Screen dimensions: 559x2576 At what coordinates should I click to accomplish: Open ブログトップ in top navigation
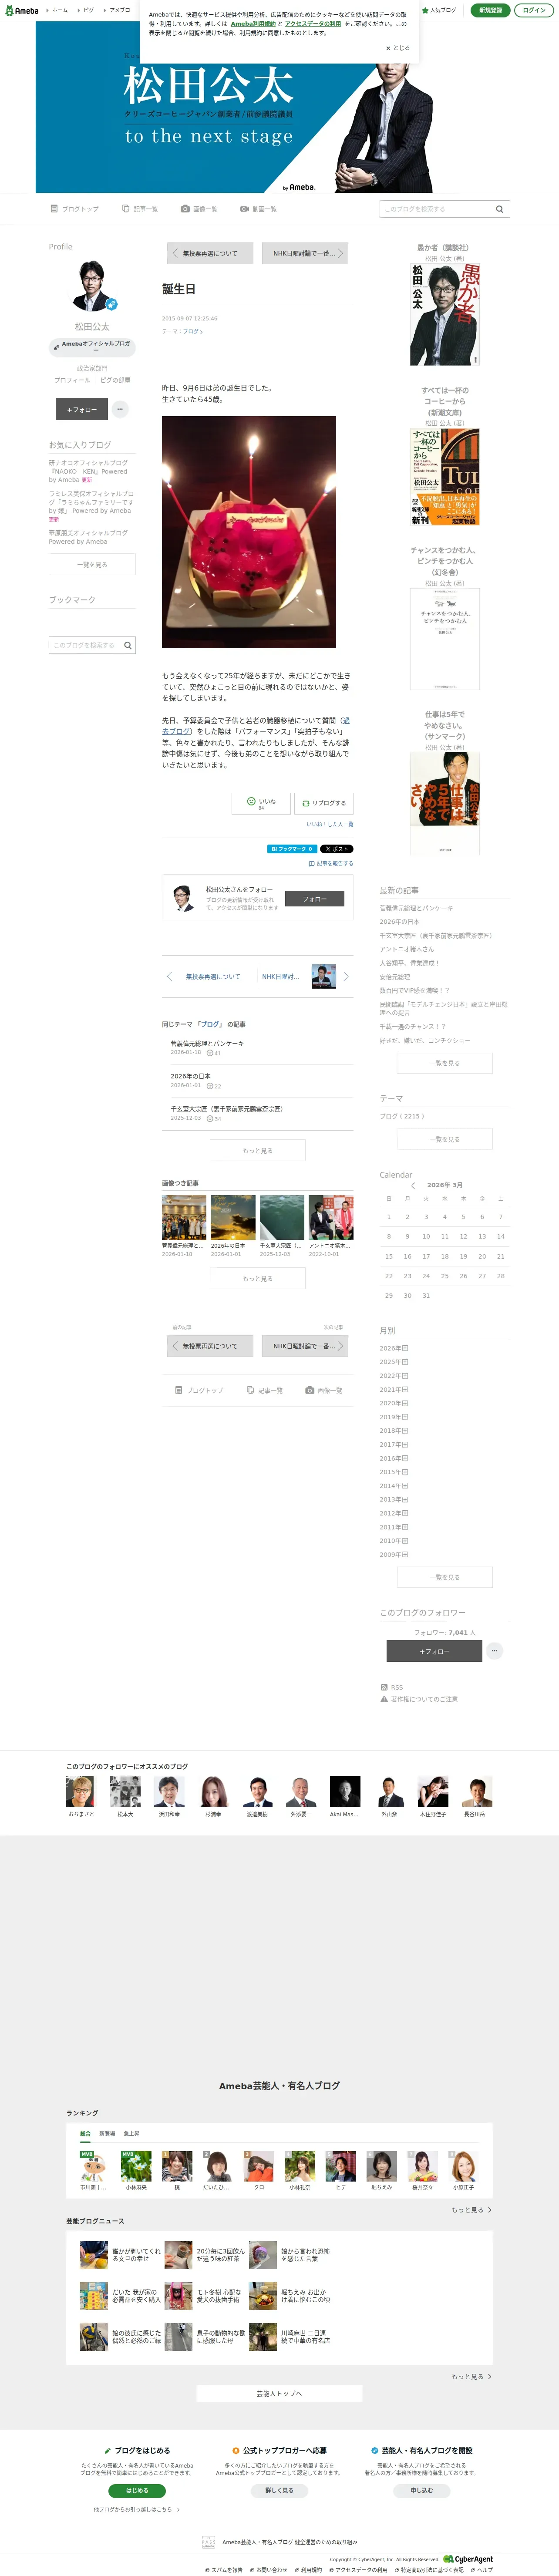point(75,209)
